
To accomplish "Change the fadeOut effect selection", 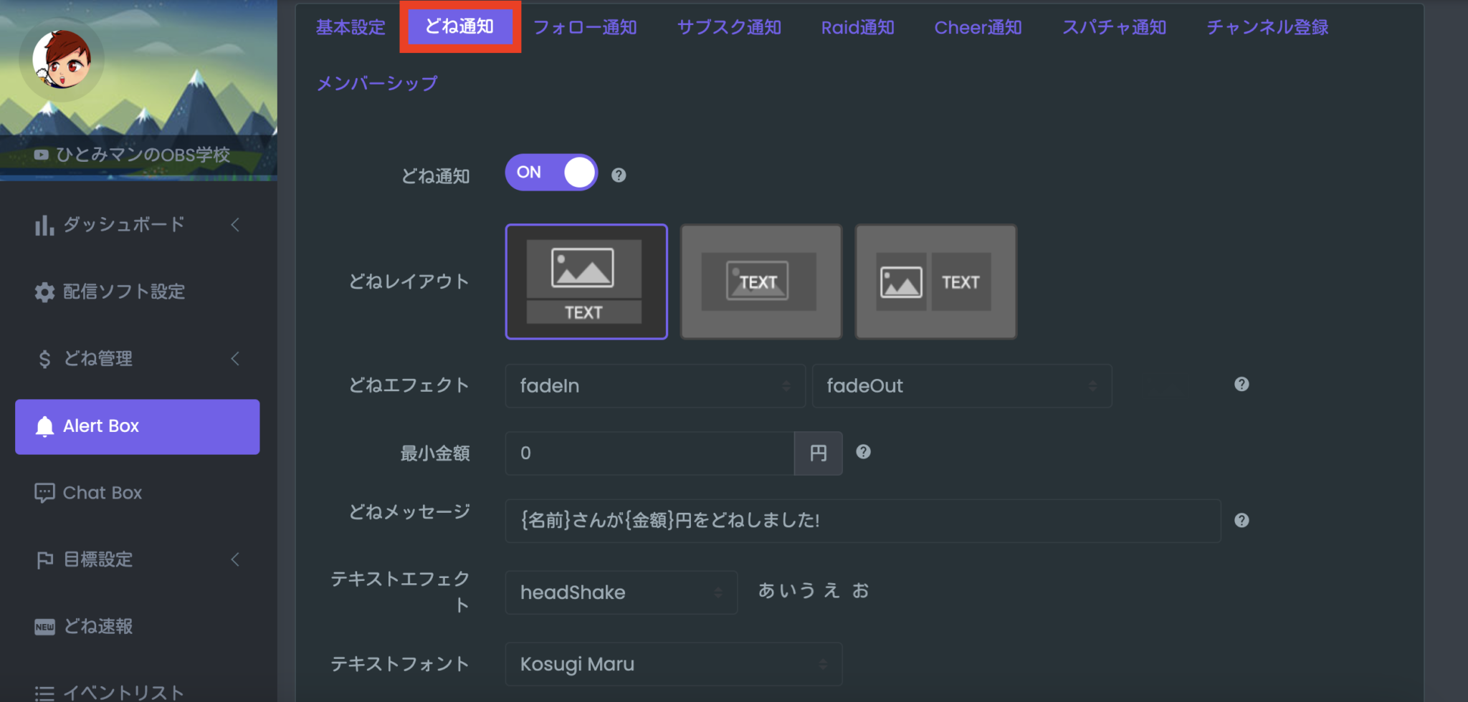I will (x=961, y=385).
